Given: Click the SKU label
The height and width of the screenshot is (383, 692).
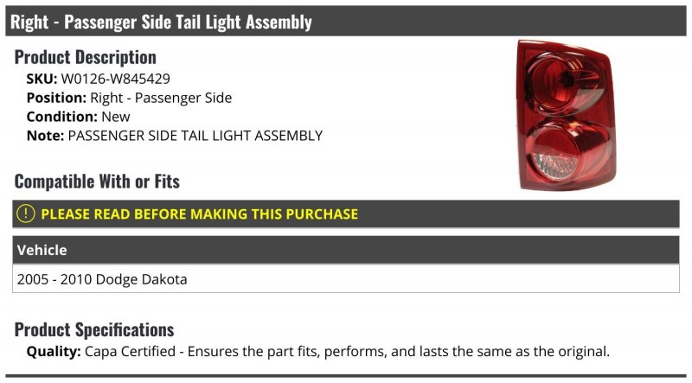Looking at the screenshot, I should coord(42,79).
